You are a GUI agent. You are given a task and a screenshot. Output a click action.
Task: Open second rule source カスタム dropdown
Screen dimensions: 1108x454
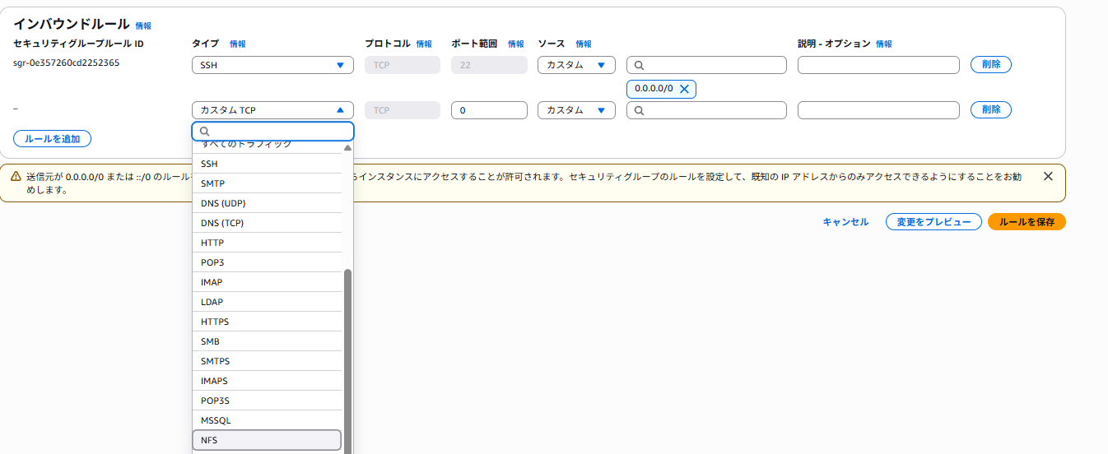click(576, 110)
